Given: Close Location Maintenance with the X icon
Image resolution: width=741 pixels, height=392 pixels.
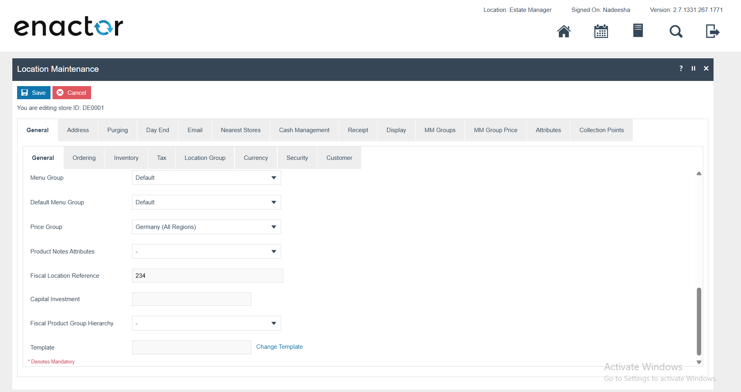Looking at the screenshot, I should pos(706,68).
